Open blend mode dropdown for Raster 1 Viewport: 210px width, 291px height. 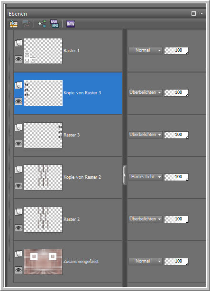(146, 50)
